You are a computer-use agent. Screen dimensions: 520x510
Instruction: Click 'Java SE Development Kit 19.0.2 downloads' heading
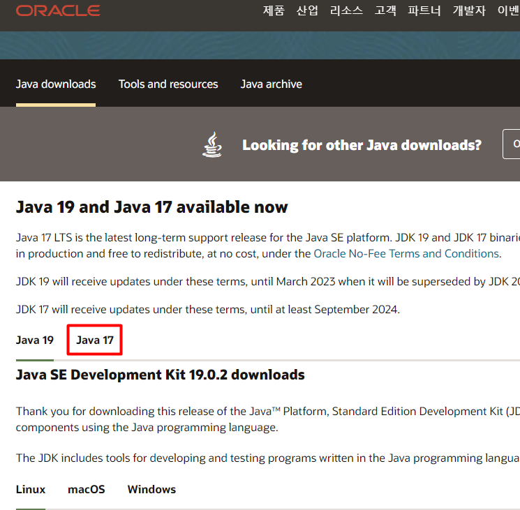coord(160,375)
